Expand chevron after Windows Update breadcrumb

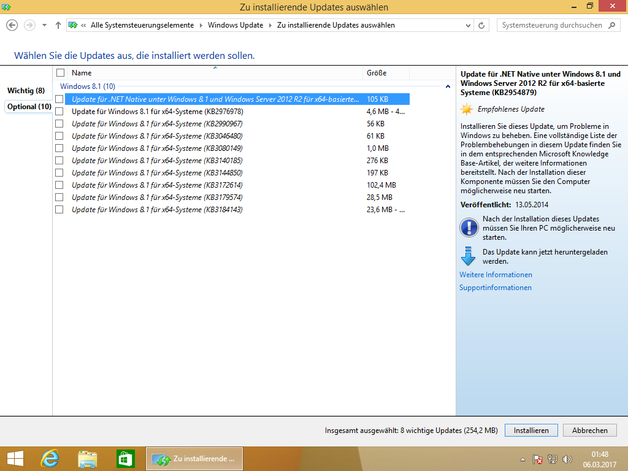click(x=270, y=25)
